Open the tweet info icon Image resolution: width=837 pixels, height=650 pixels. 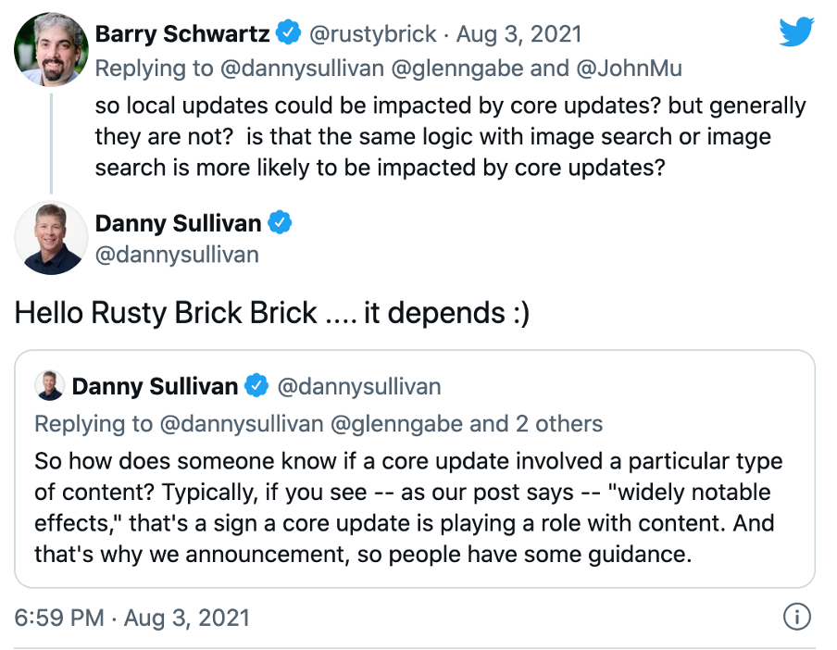point(796,617)
